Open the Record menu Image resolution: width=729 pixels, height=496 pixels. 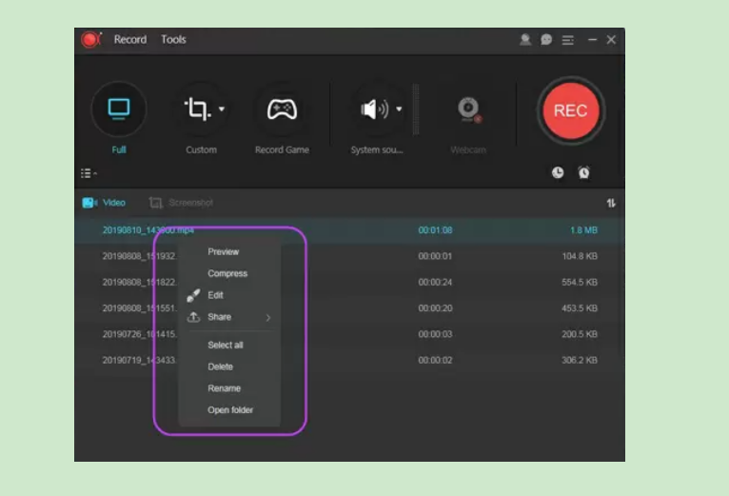point(130,40)
